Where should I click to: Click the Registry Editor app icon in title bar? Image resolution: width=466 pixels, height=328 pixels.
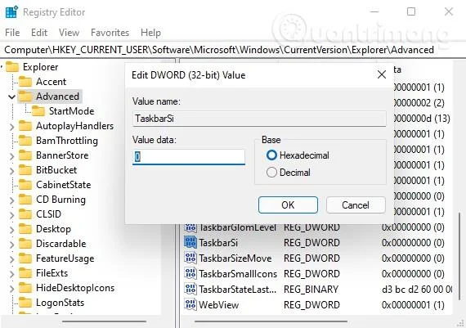click(x=12, y=12)
